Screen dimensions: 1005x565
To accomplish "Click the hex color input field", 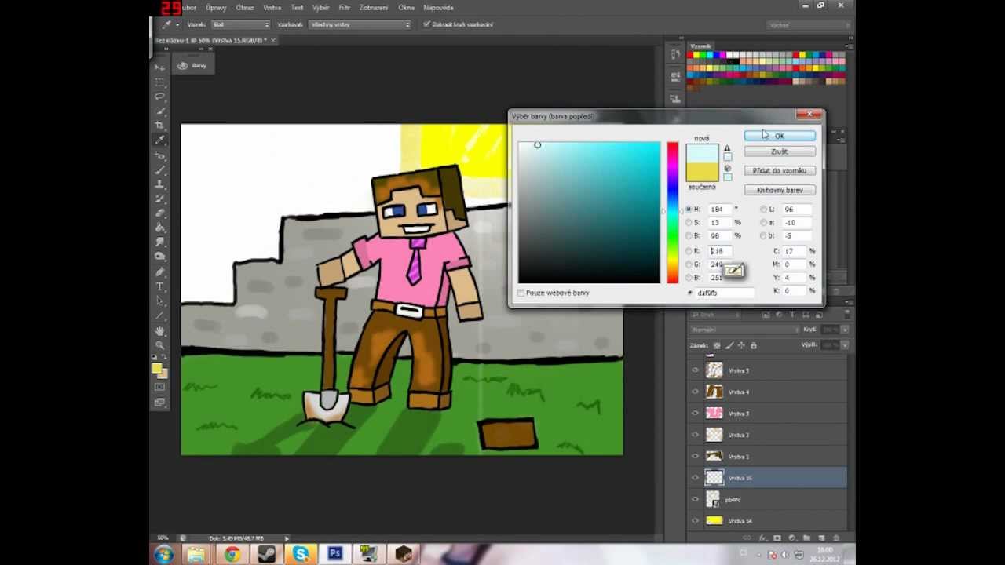I will (725, 293).
